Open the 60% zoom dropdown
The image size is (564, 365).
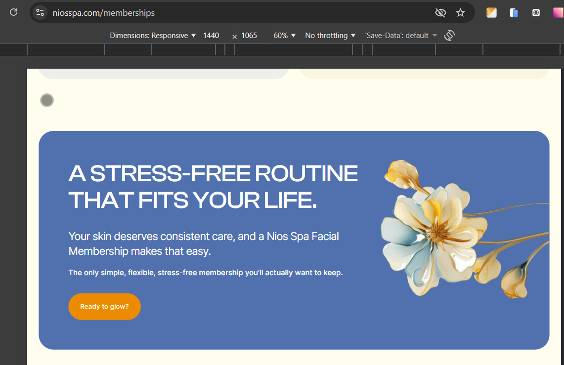pos(285,35)
